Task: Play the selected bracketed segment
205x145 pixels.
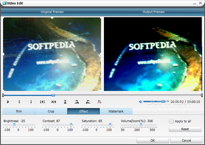Action: coord(42,102)
